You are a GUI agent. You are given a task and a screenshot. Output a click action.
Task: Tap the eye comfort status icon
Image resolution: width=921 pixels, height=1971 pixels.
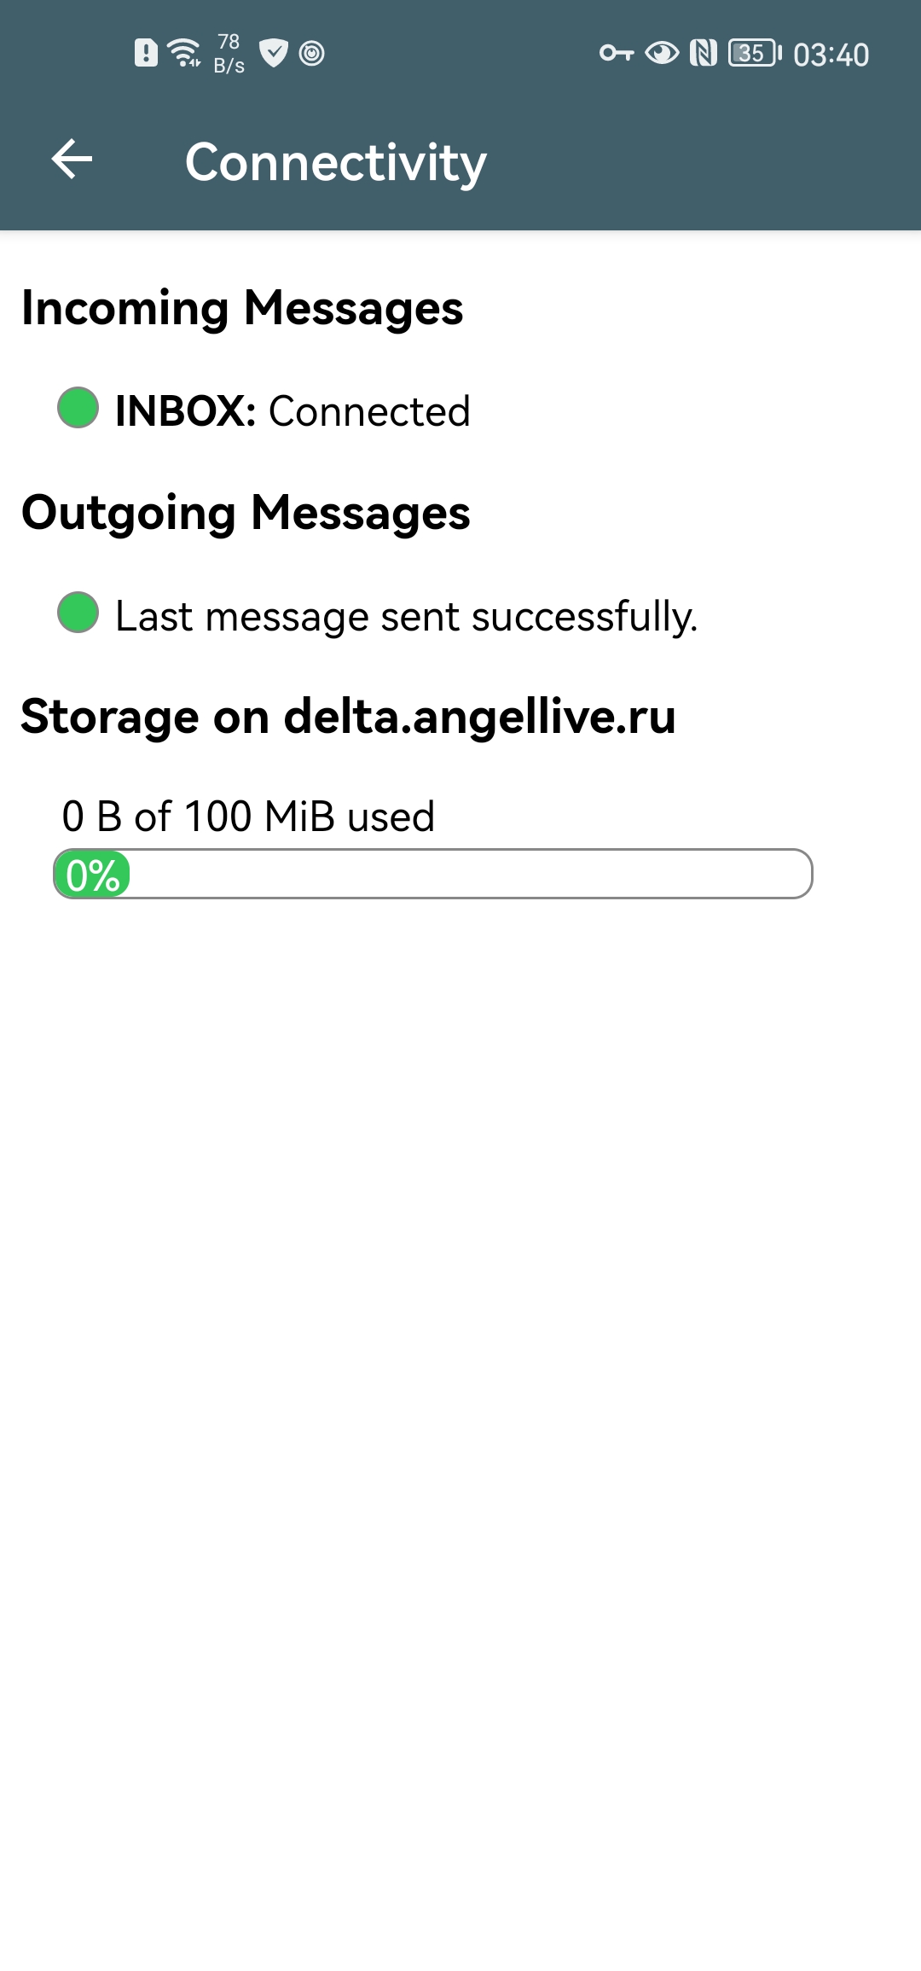click(662, 53)
